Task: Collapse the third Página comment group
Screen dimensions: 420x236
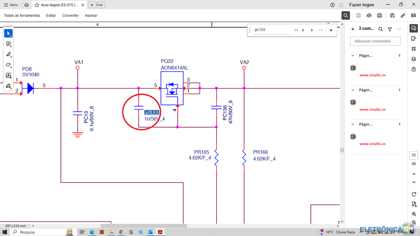Action: (x=353, y=124)
